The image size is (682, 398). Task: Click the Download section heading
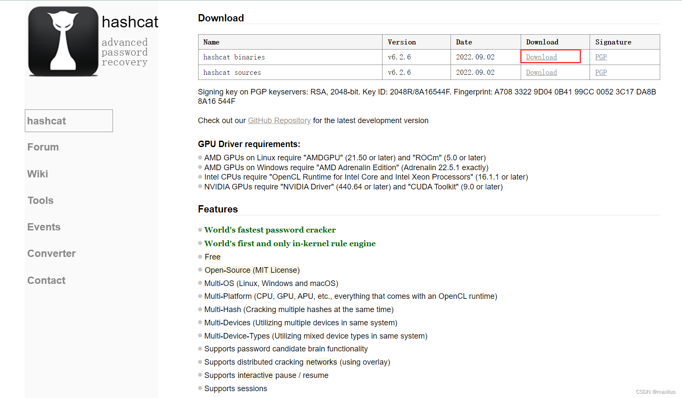coord(221,18)
